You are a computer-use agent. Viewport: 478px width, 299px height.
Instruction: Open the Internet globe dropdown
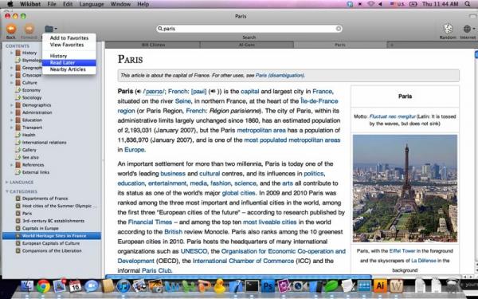pos(468,29)
